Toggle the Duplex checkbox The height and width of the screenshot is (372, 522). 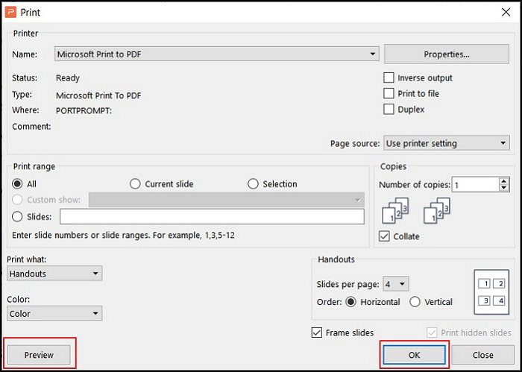coord(389,109)
